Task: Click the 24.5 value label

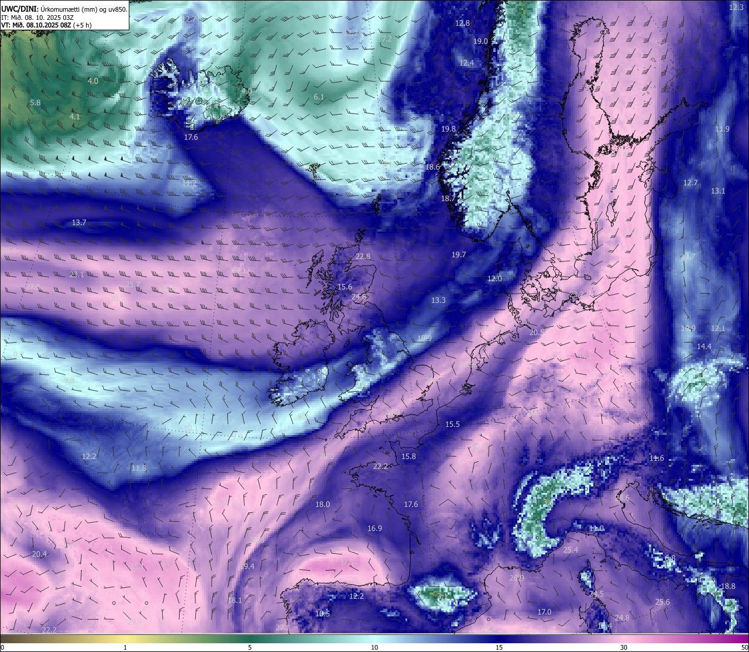Action: tap(596, 594)
